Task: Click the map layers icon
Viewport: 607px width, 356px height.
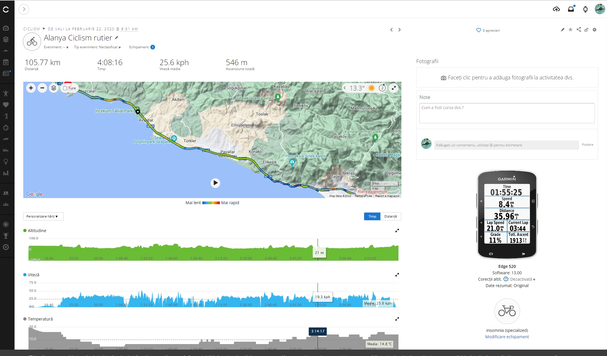Action: (54, 88)
